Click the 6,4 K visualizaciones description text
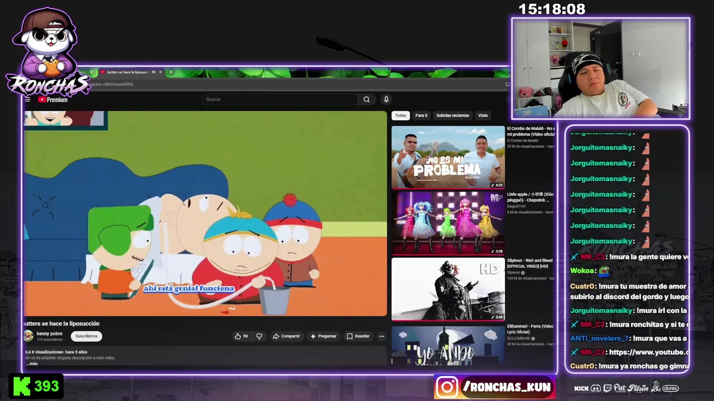The width and height of the screenshot is (714, 401). [x=44, y=352]
